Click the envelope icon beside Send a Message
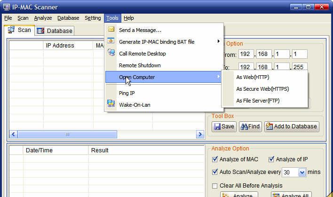The height and width of the screenshot is (197, 333). [x=111, y=29]
